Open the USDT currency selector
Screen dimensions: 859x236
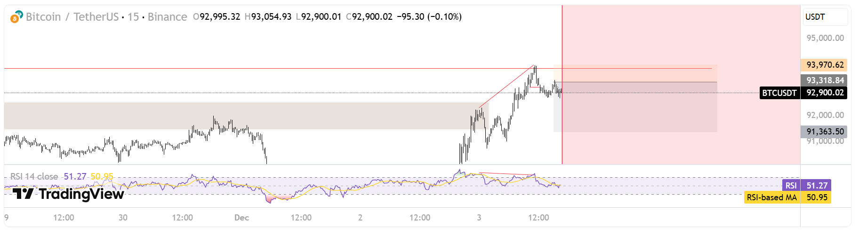[824, 17]
